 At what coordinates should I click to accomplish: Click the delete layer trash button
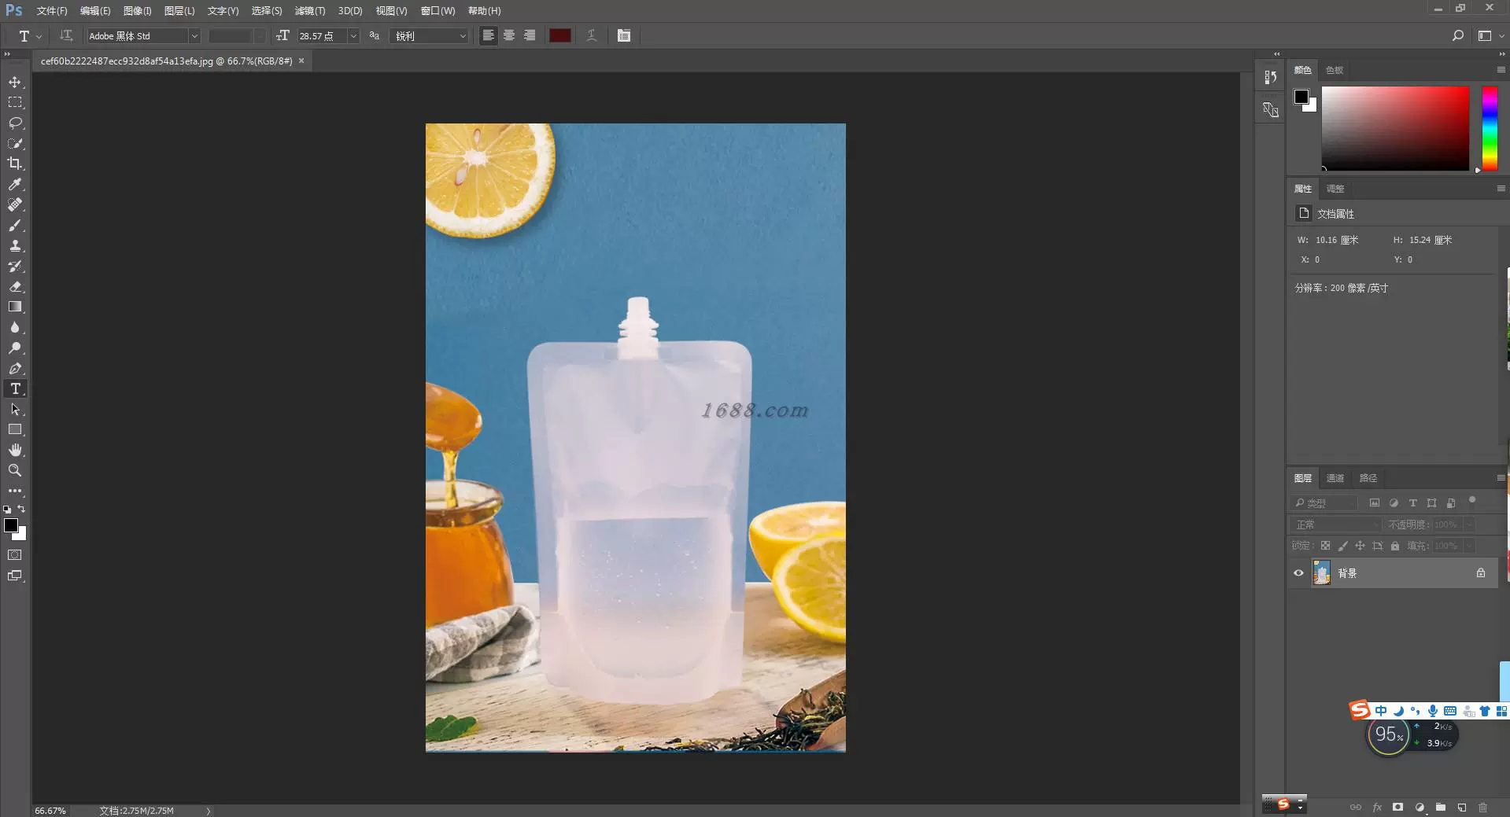1482,808
